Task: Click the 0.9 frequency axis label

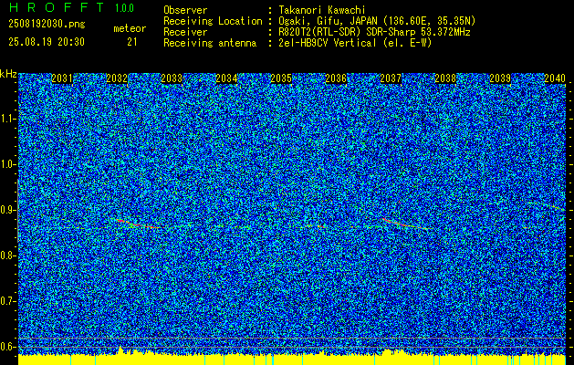Action: (8, 210)
